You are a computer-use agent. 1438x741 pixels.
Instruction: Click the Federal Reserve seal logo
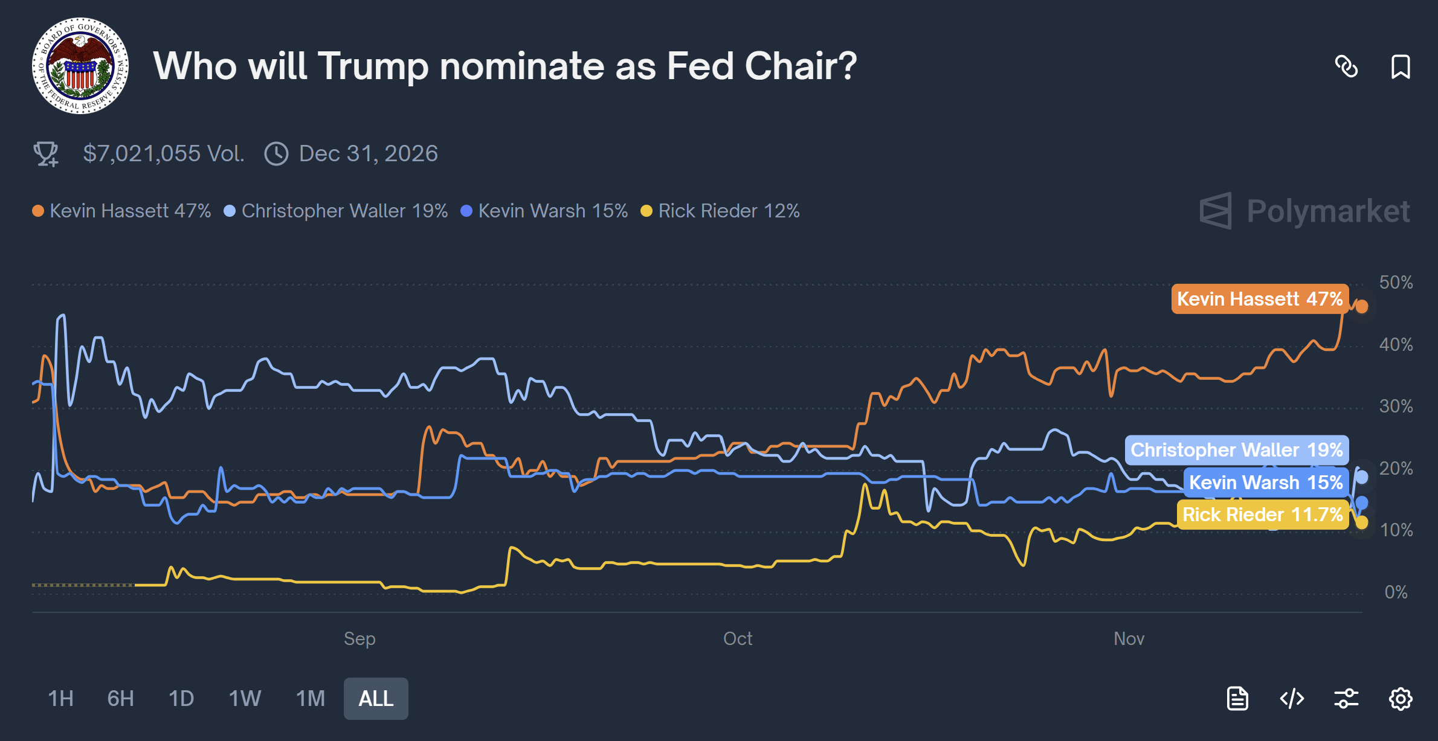[80, 66]
